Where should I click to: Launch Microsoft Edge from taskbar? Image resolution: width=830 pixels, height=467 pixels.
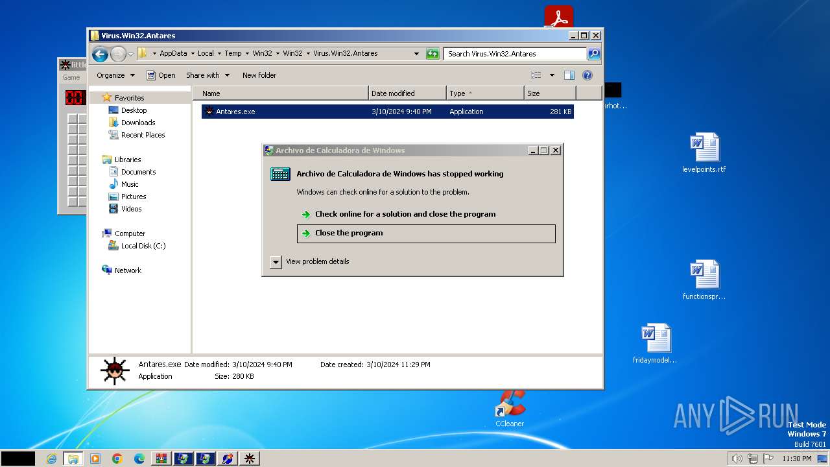click(x=139, y=459)
